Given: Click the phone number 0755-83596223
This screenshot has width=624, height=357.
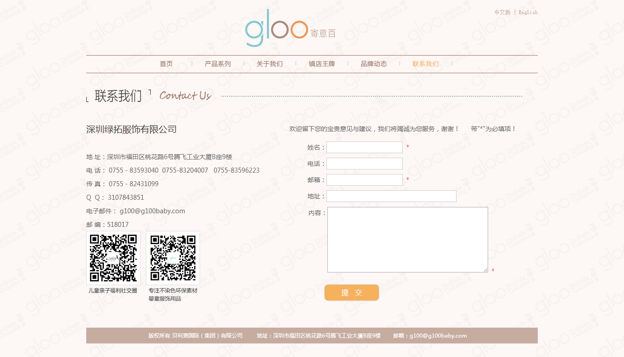Looking at the screenshot, I should (x=237, y=170).
